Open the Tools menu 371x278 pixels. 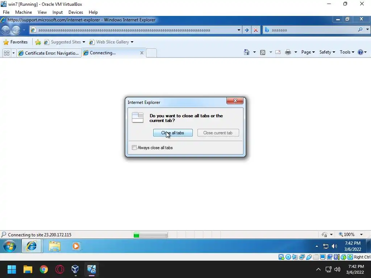click(347, 52)
